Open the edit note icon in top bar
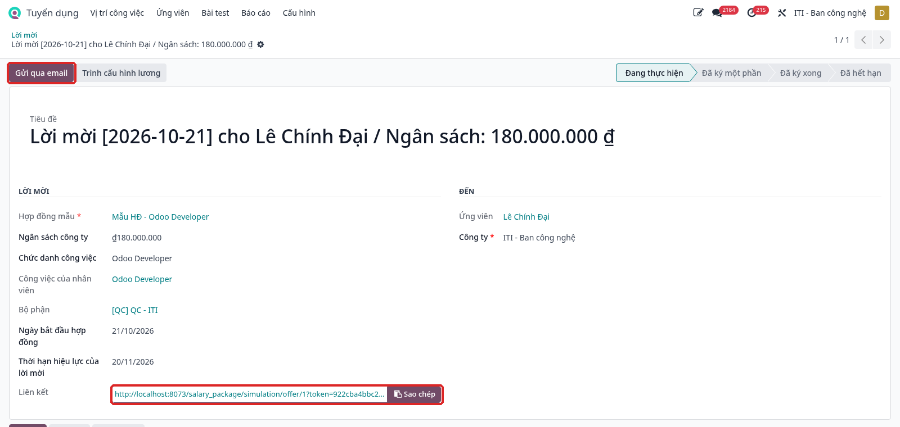The height and width of the screenshot is (427, 900). pyautogui.click(x=698, y=13)
